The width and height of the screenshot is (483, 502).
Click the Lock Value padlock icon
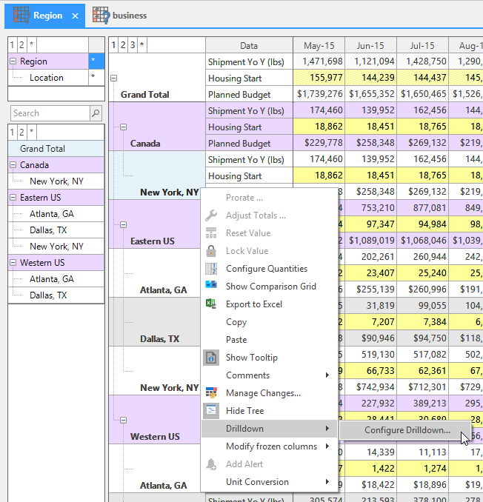[x=211, y=251]
